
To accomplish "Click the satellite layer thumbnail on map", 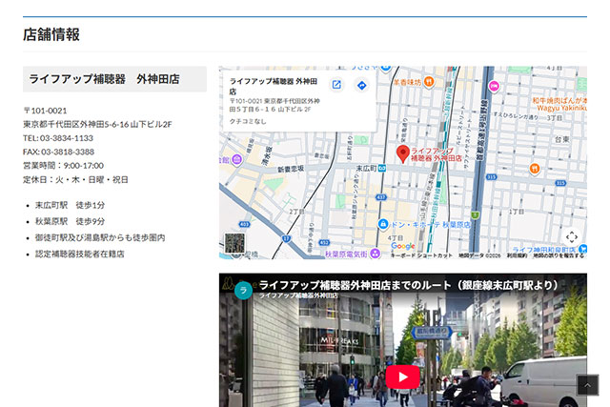I will point(235,243).
